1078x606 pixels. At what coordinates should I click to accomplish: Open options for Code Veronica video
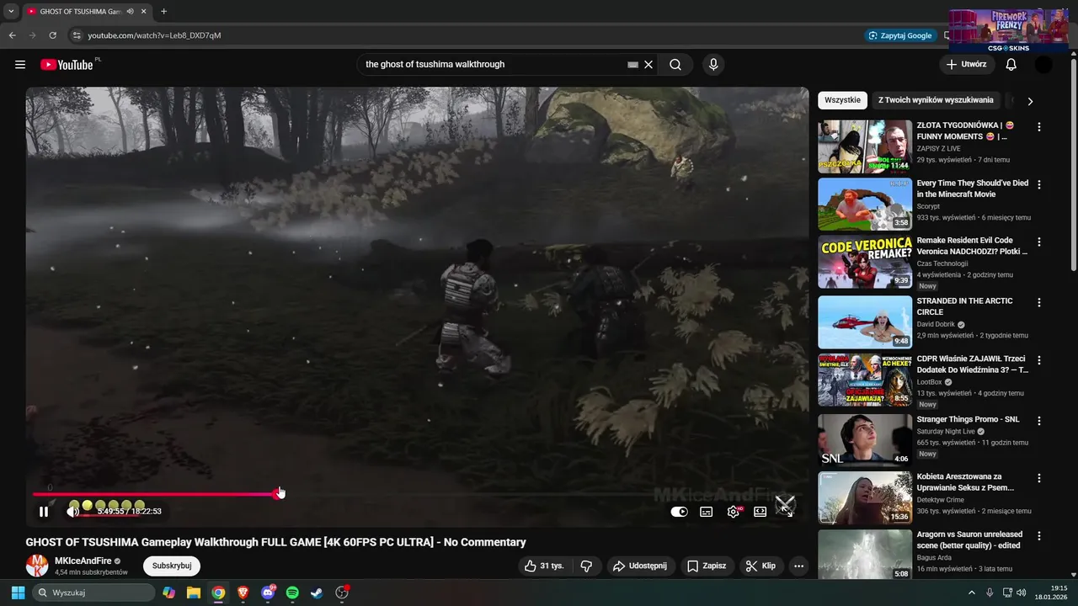(x=1038, y=242)
